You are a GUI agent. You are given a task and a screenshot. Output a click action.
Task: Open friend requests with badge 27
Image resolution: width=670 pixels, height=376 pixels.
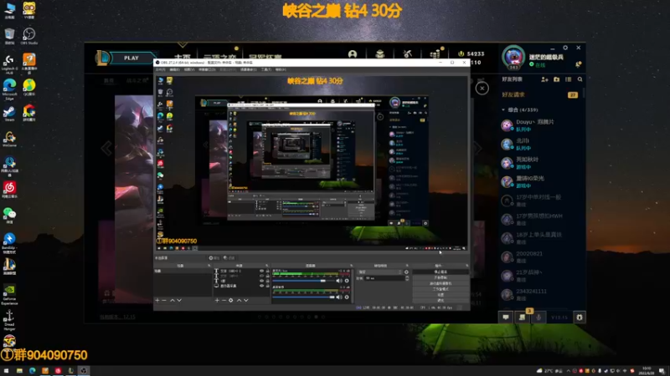point(540,94)
